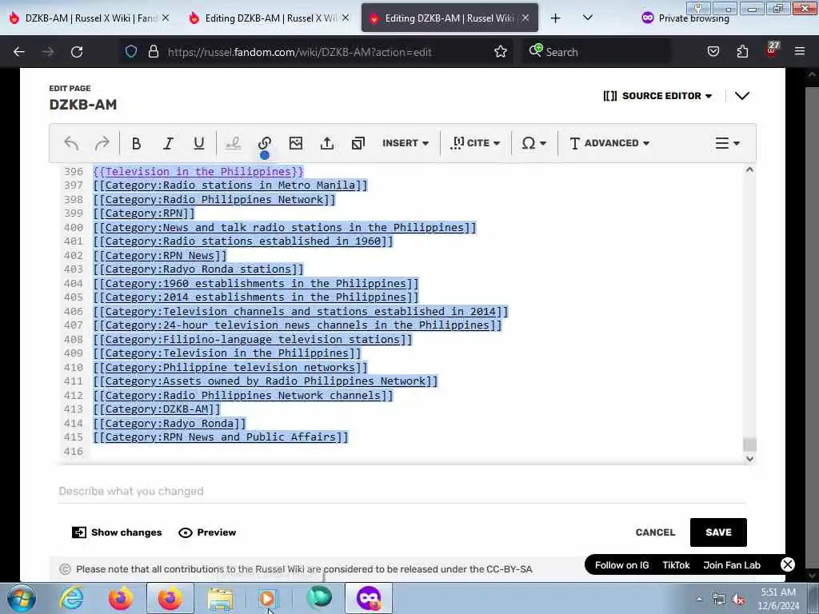Toggle underline formatting
819x614 pixels.
point(198,143)
